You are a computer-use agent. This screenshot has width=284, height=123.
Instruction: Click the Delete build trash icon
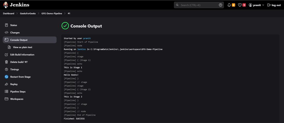[x=6, y=62]
